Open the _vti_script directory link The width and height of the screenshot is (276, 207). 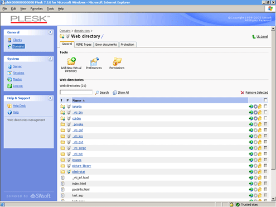(x=79, y=148)
